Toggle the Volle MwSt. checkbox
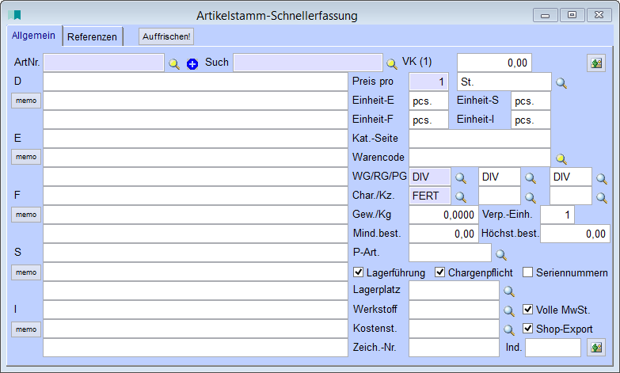Image resolution: width=620 pixels, height=373 pixels. tap(527, 310)
